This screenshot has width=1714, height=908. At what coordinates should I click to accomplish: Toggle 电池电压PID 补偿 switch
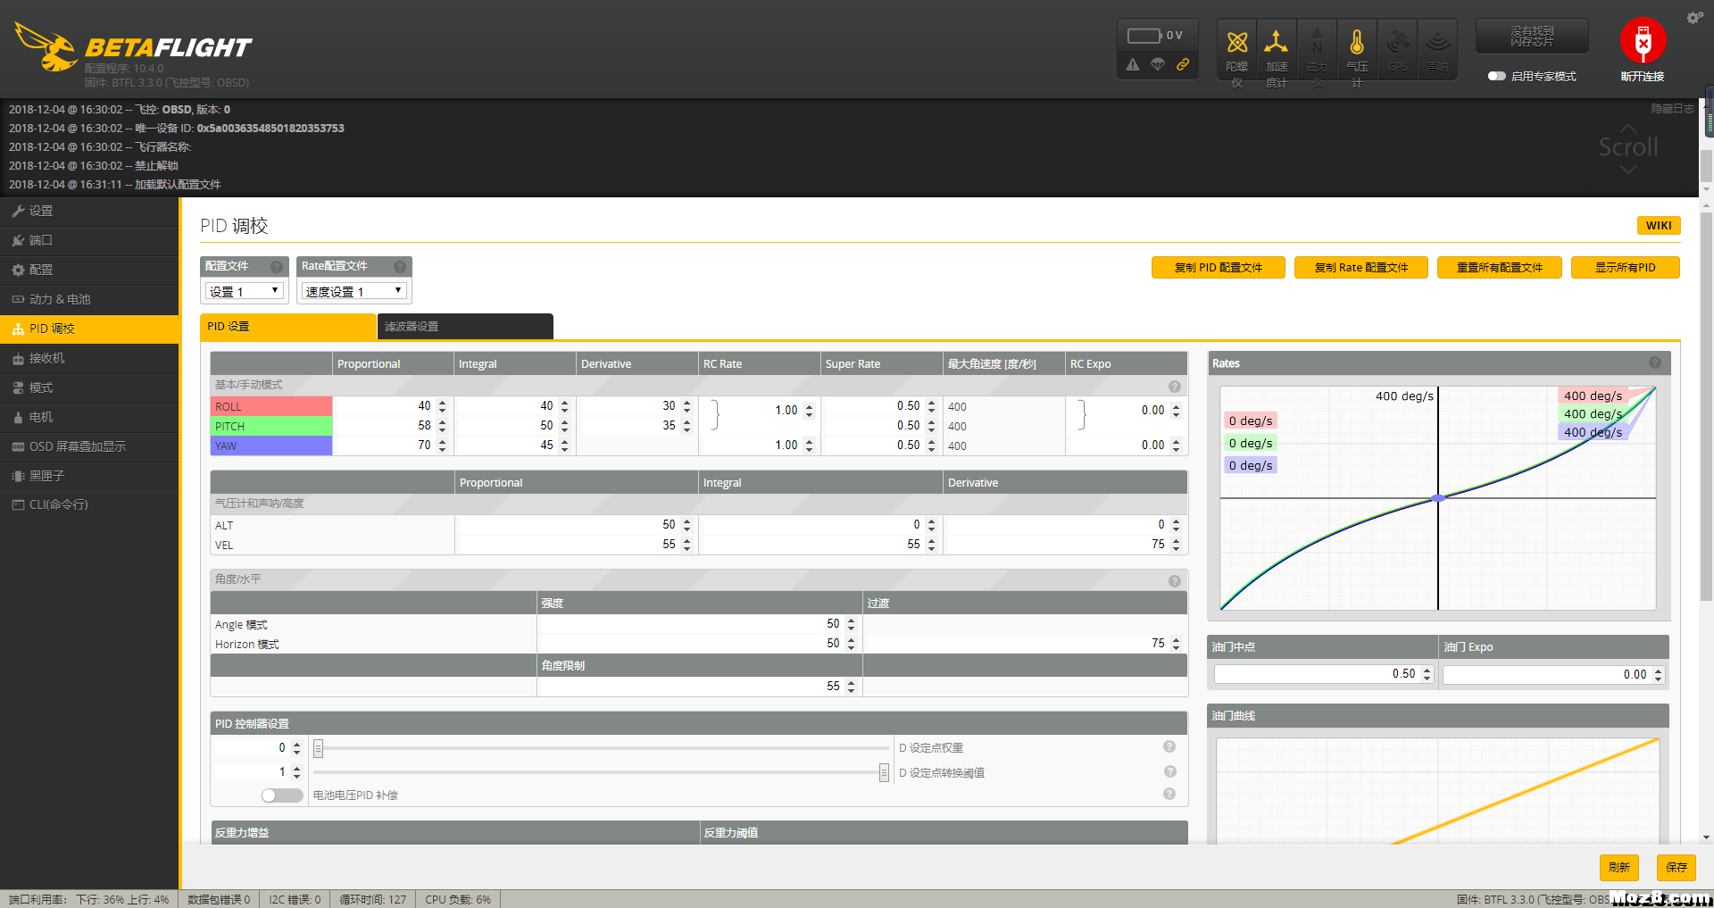[x=282, y=795]
